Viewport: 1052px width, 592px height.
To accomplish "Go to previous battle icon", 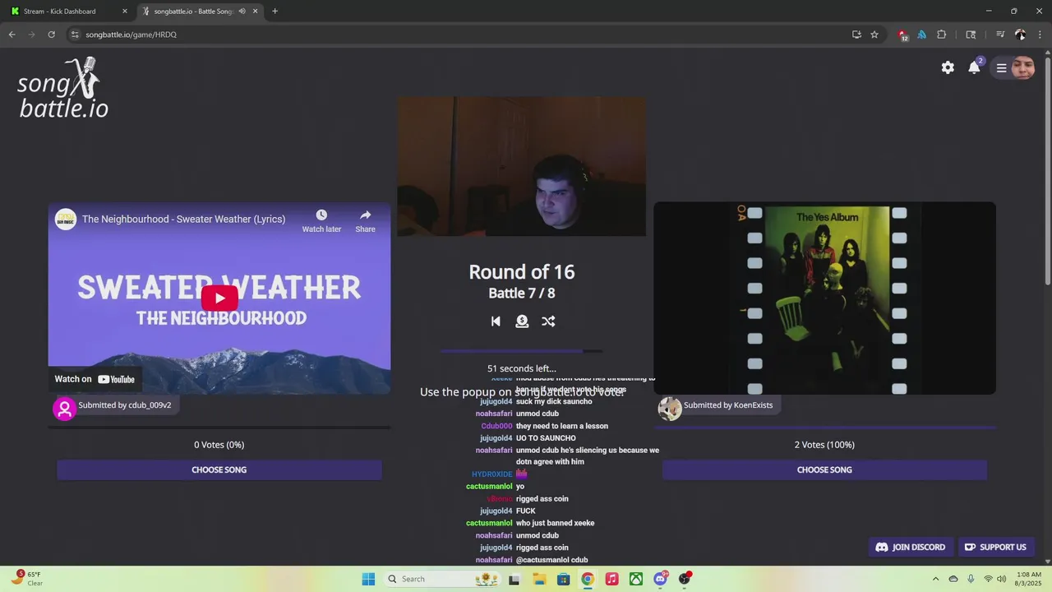I will [x=496, y=321].
